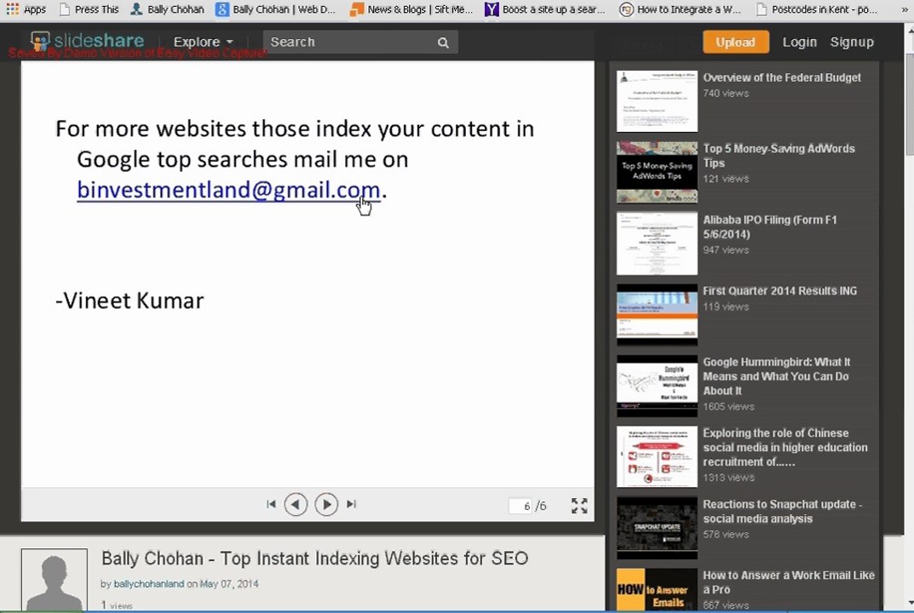
Task: Open the Bally Chohan bookmark with person icon
Action: click(167, 9)
